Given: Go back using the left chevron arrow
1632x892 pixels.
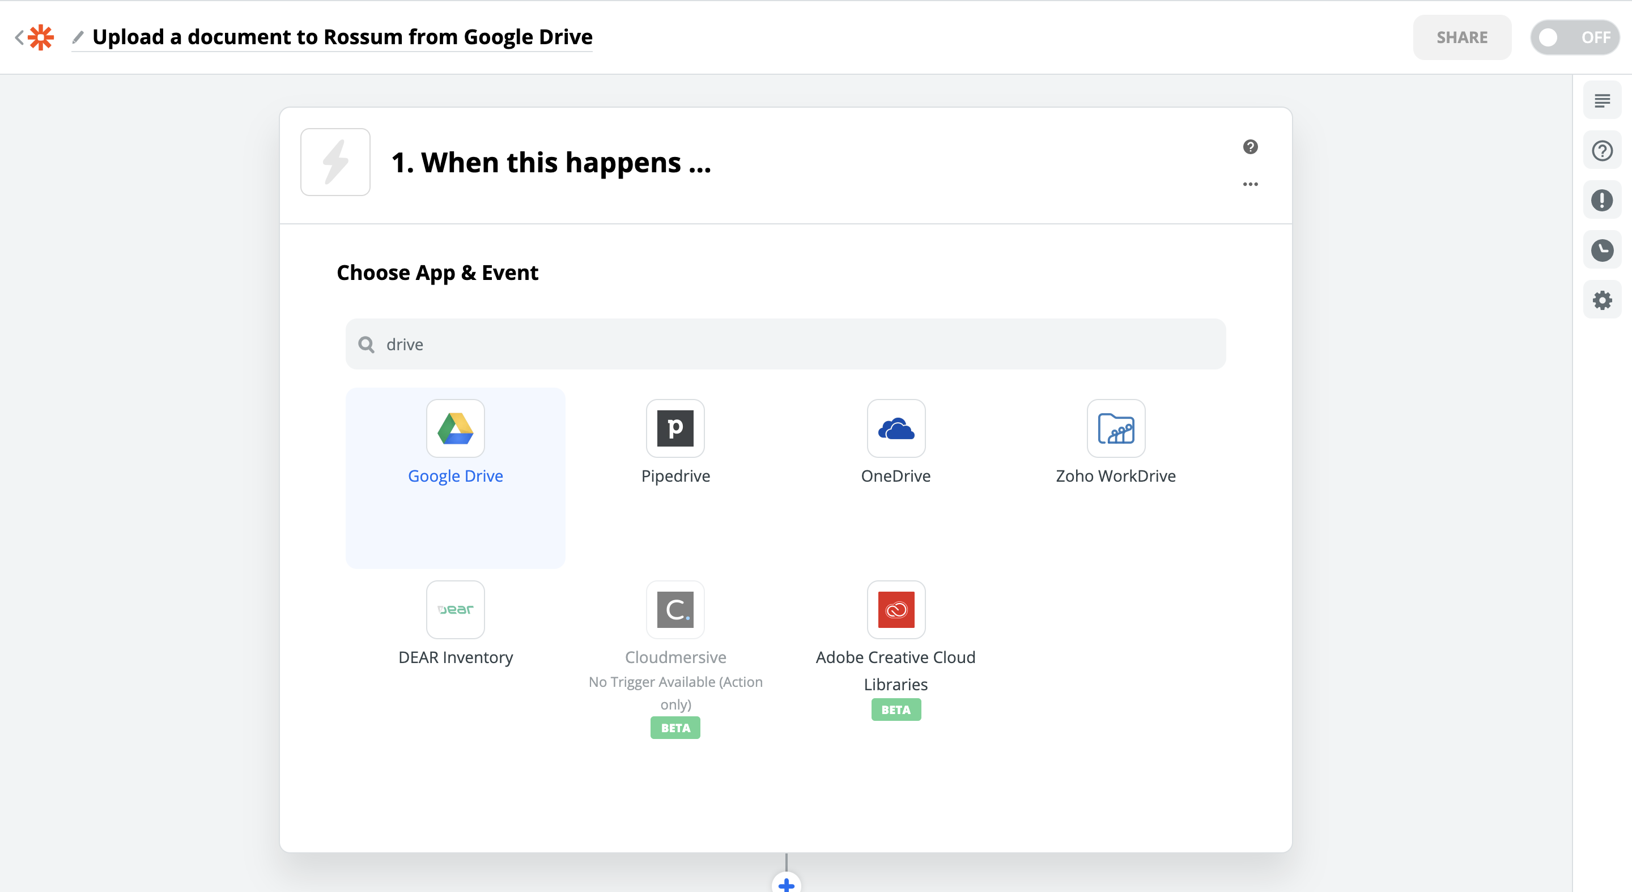Looking at the screenshot, I should (x=19, y=37).
